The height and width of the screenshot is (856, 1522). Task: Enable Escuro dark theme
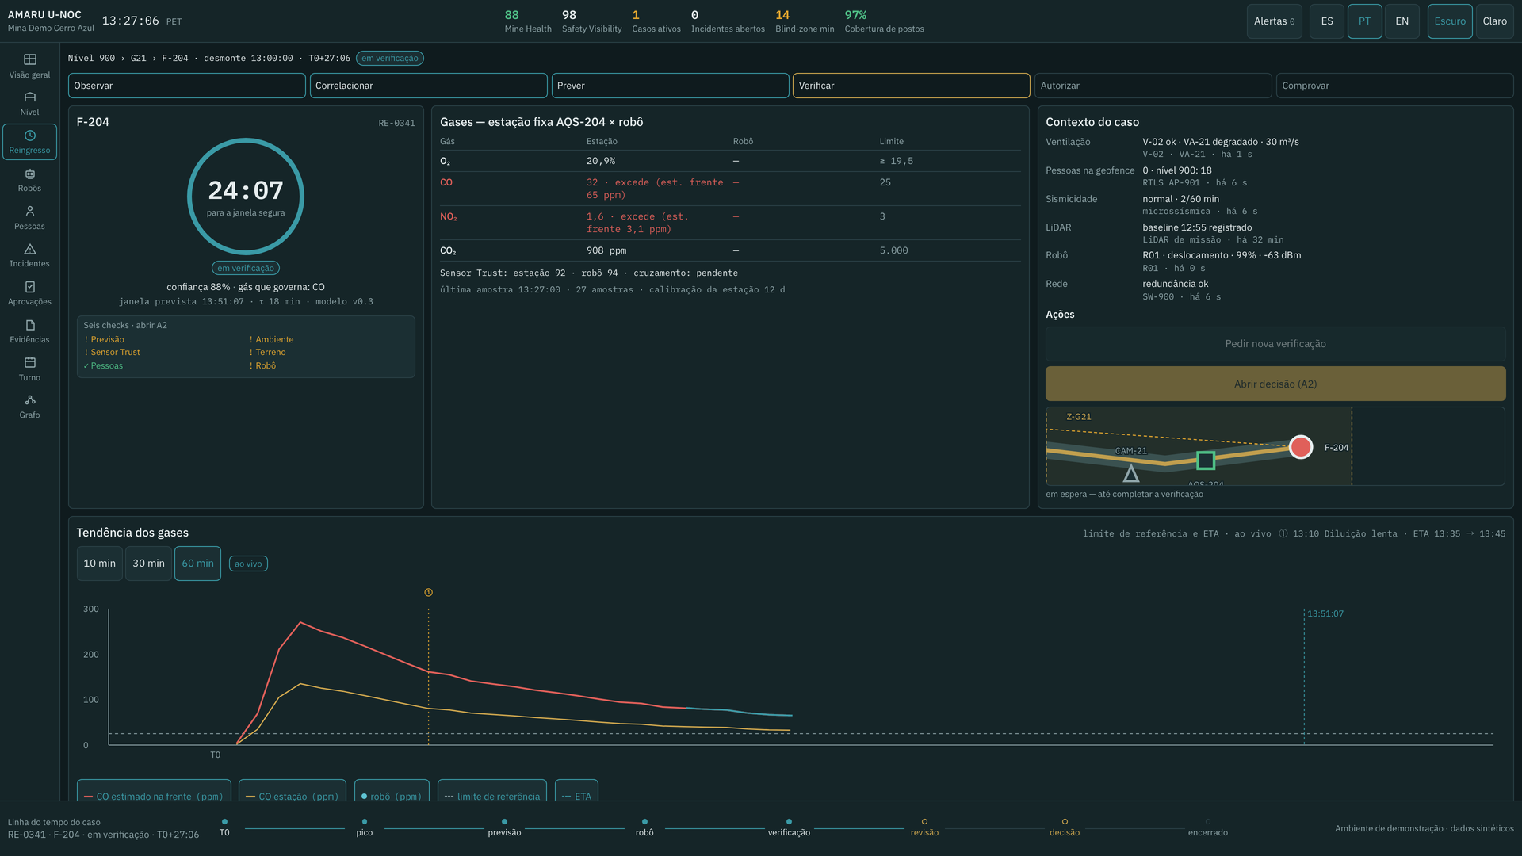1450,21
